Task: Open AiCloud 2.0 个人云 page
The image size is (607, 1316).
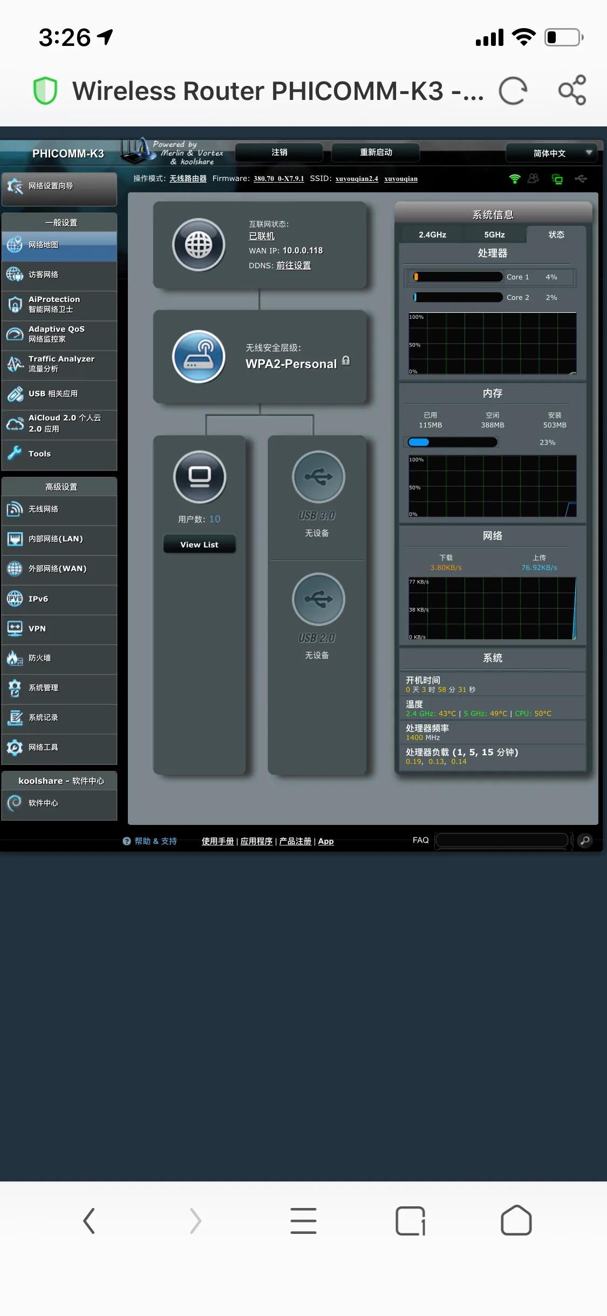Action: click(59, 424)
